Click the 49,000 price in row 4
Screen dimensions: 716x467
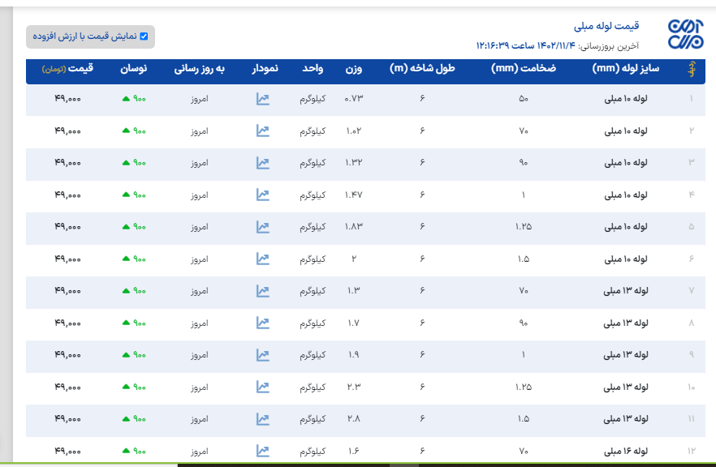coord(68,195)
